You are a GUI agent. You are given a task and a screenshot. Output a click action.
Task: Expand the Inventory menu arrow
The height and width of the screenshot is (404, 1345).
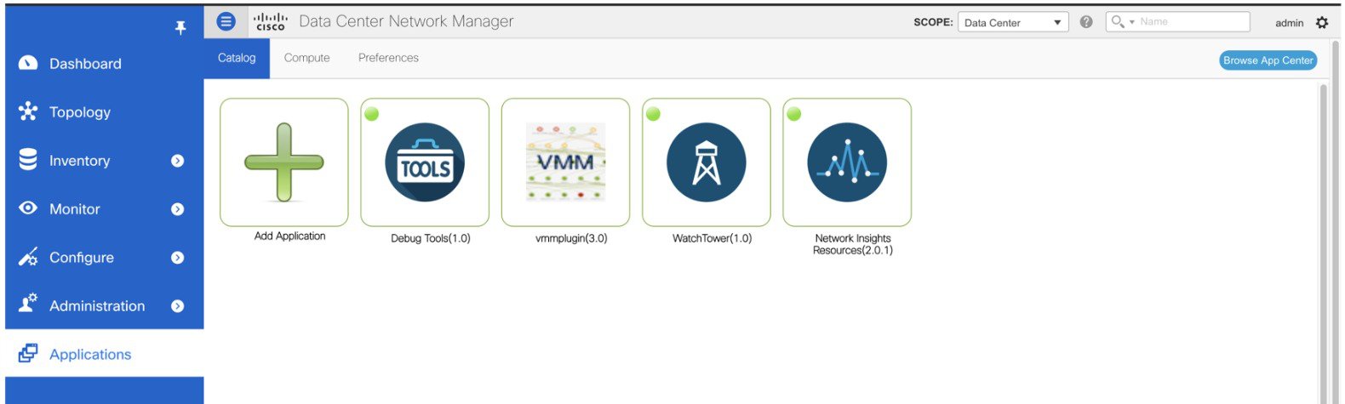point(177,161)
